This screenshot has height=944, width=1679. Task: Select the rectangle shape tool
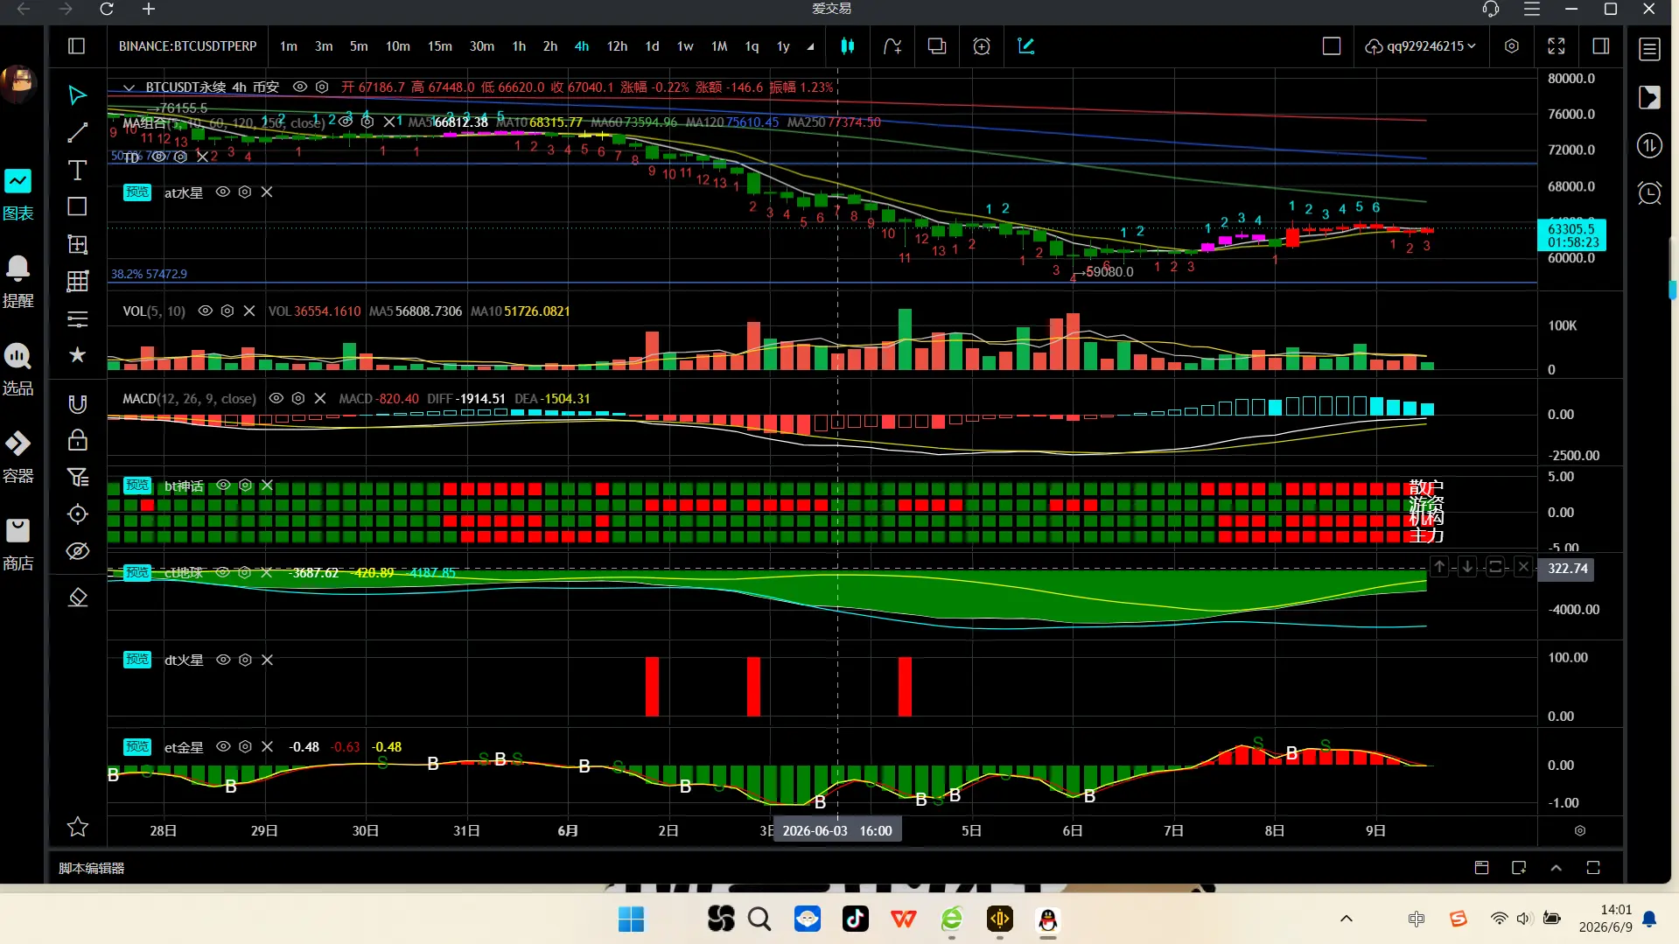point(77,206)
